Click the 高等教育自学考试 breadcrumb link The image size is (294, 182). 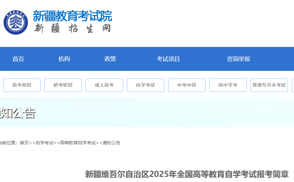point(78,143)
